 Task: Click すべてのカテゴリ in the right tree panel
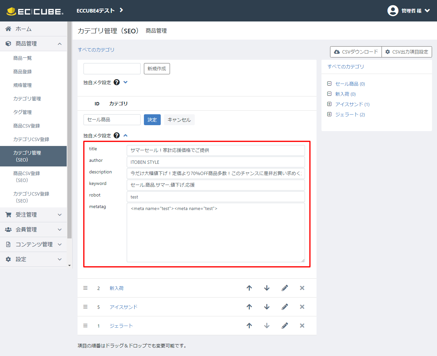[346, 66]
